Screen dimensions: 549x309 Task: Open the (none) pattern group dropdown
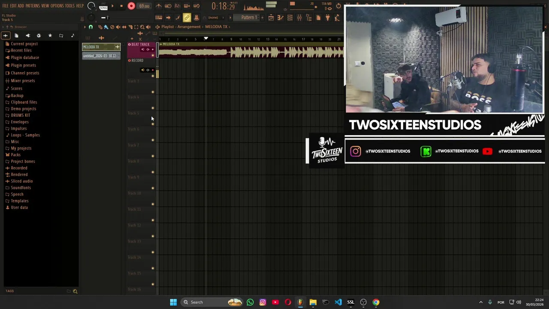coord(216,18)
